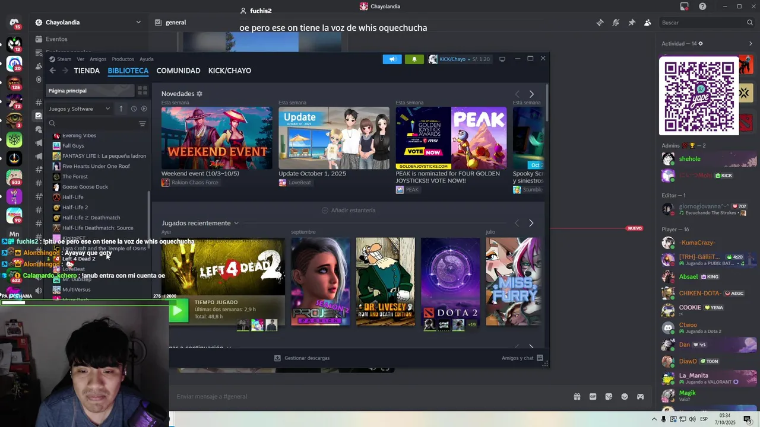
Task: Select Half-Life 2: Deathmatch in library list
Action: (91, 218)
